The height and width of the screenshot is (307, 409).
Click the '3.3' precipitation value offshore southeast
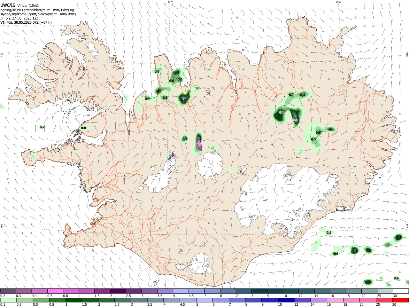[355, 251]
